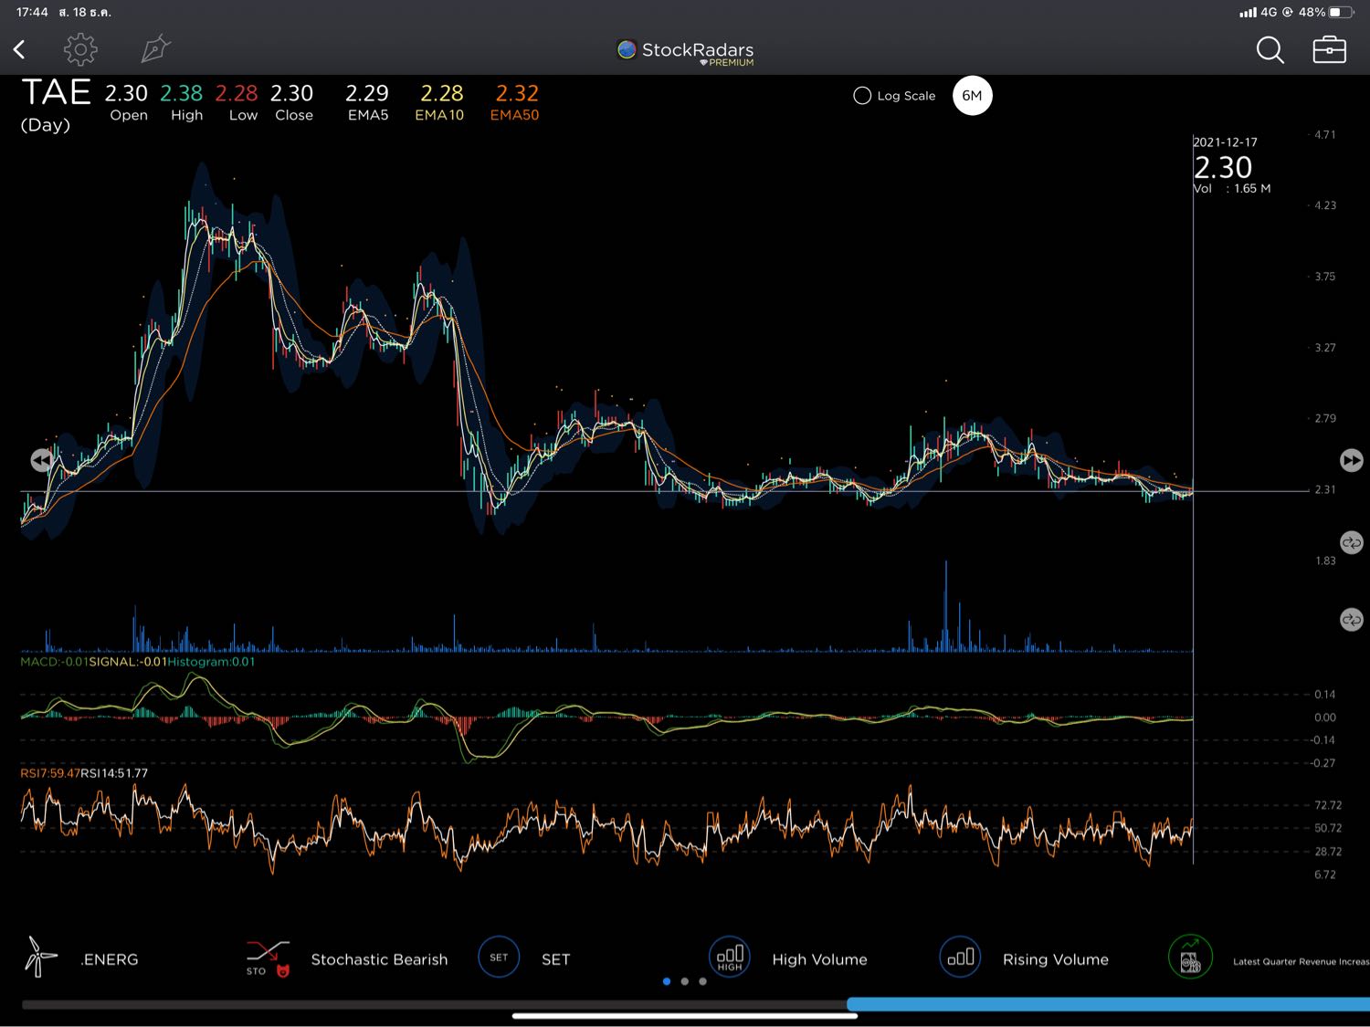The height and width of the screenshot is (1027, 1370).
Task: Tap the Stochastic Bearish signal icon
Action: tap(268, 959)
